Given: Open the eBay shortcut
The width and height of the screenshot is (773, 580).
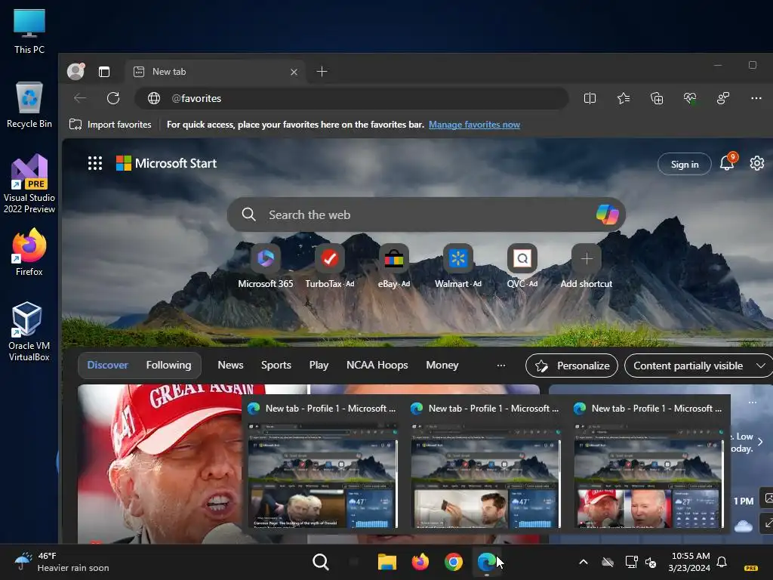Looking at the screenshot, I should (x=393, y=267).
